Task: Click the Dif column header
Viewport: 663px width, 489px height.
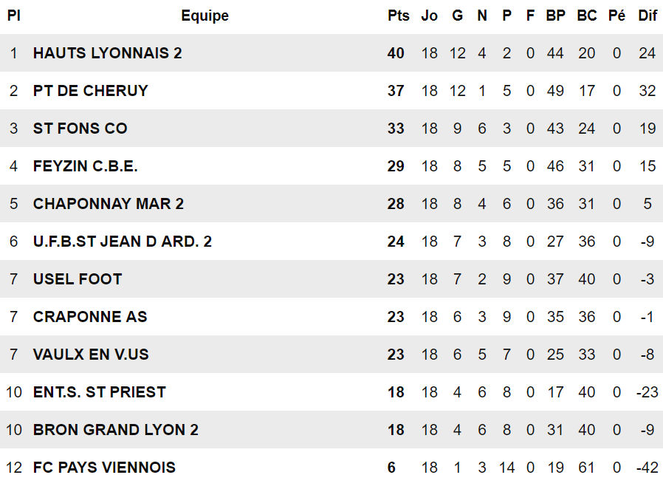Action: click(647, 16)
